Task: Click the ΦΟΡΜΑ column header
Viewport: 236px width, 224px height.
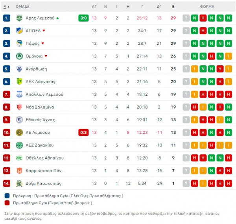Action: 207,7
